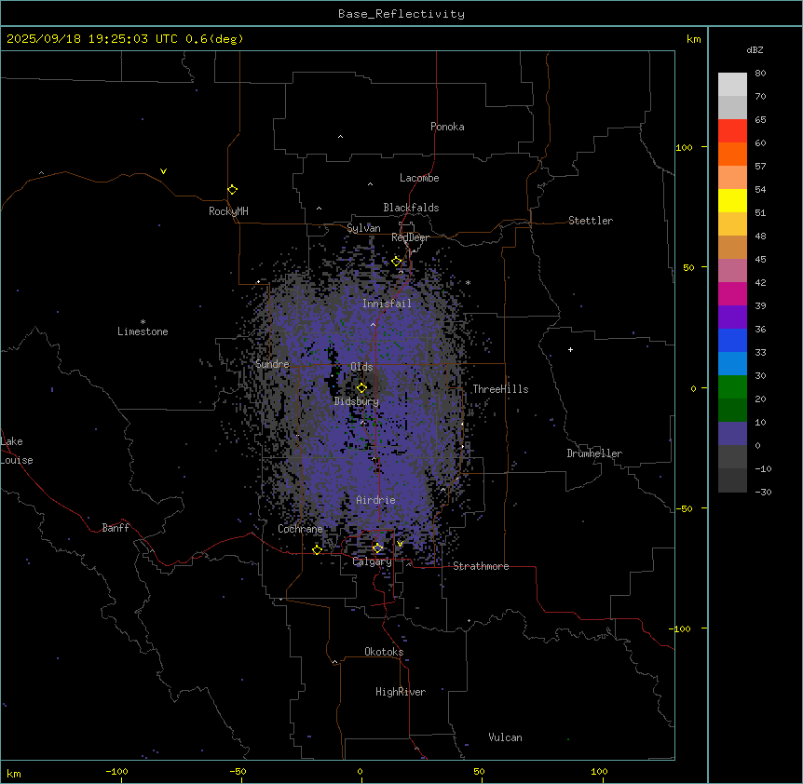This screenshot has width=803, height=784.
Task: Click the white caret marker above Okotoks label
Action: point(334,662)
